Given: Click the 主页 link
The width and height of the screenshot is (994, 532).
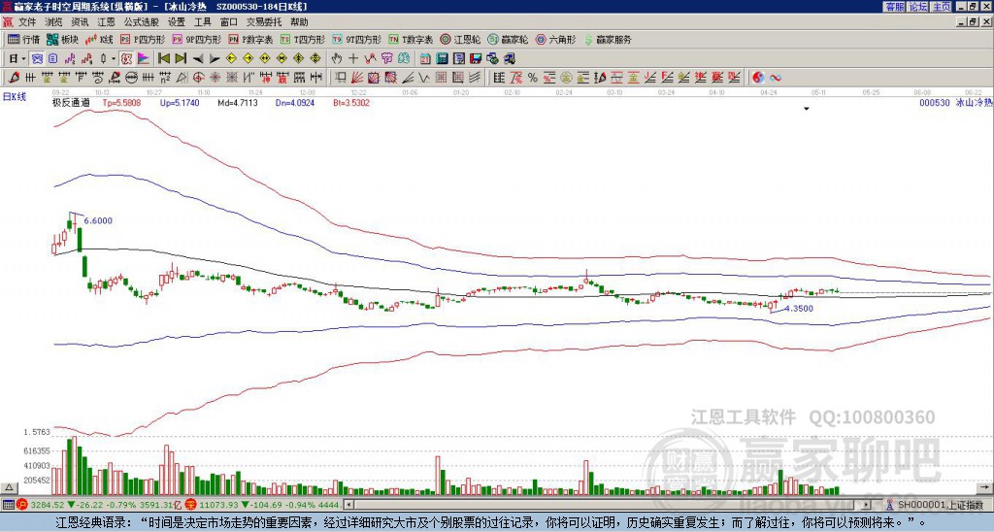Looking at the screenshot, I should point(942,7).
